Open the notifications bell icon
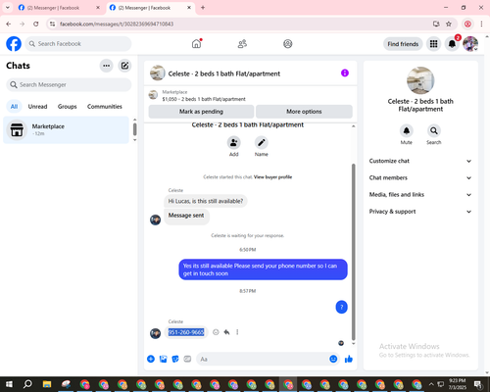The height and width of the screenshot is (392, 490). 452,44
